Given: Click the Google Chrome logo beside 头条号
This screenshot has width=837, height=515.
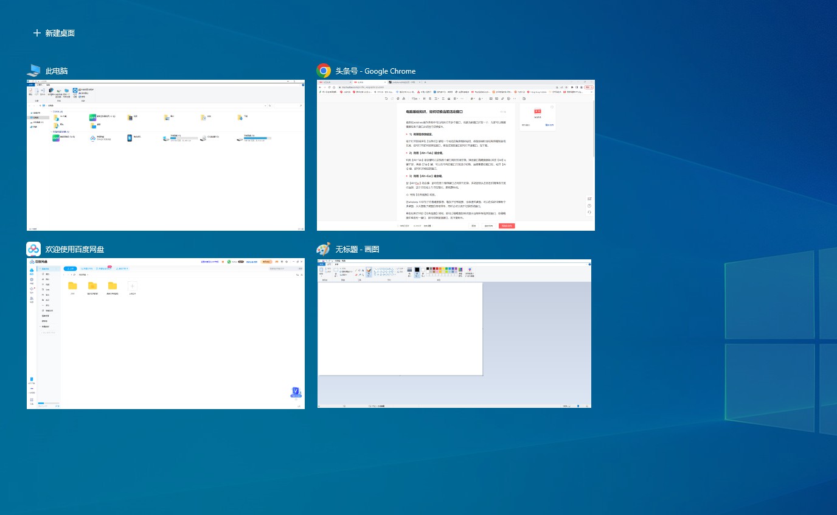Looking at the screenshot, I should click(324, 71).
